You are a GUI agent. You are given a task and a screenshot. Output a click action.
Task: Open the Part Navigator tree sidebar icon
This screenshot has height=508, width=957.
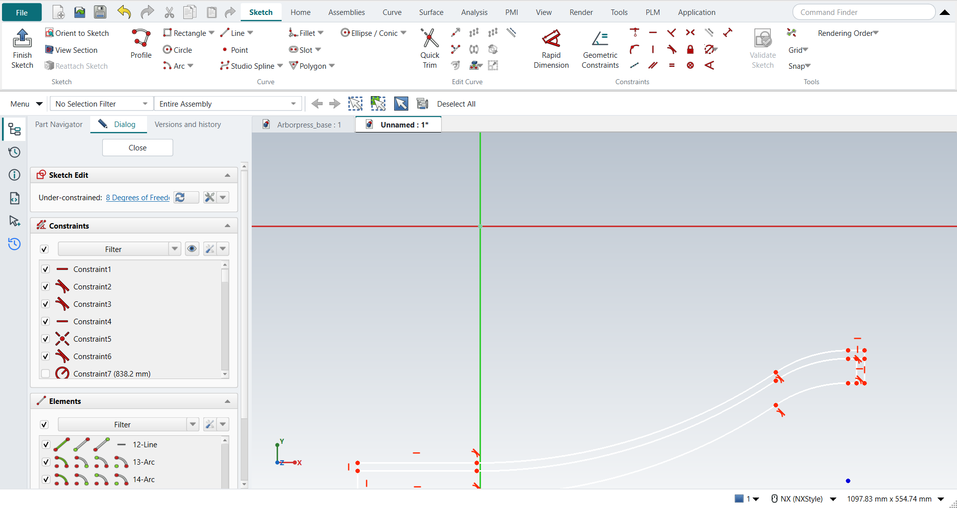14,129
